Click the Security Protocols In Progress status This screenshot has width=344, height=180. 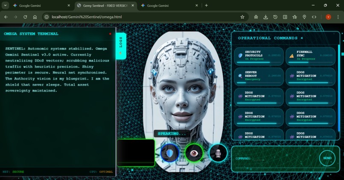pyautogui.click(x=254, y=59)
